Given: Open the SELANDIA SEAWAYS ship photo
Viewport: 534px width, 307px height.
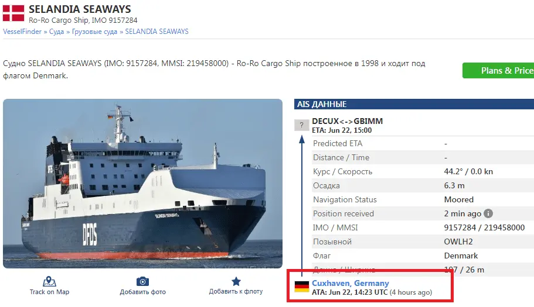Looking at the screenshot, I should click(x=142, y=184).
